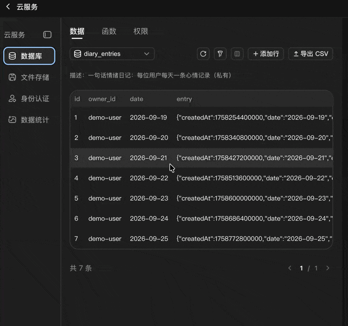This screenshot has width=348, height=326.
Task: Select the 数据 tab
Action: click(x=77, y=31)
